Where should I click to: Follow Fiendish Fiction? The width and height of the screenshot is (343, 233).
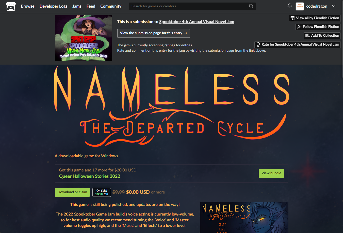(318, 27)
